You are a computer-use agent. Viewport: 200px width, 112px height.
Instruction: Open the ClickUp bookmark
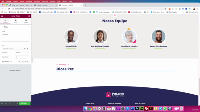12,12
